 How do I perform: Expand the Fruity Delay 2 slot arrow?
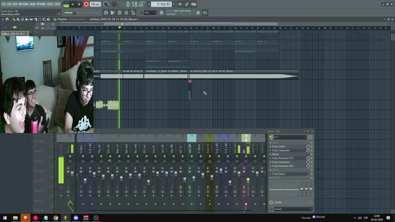271,174
